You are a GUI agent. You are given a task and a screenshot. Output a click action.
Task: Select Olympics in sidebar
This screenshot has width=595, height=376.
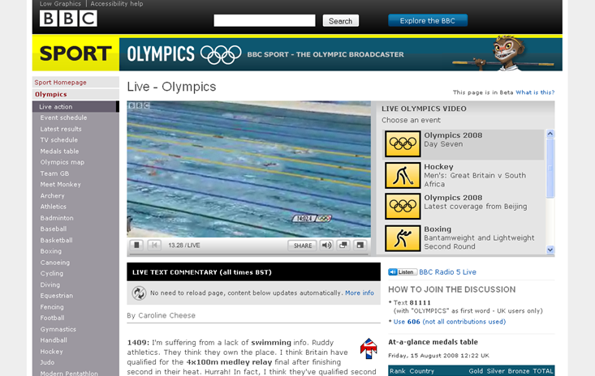coord(51,94)
